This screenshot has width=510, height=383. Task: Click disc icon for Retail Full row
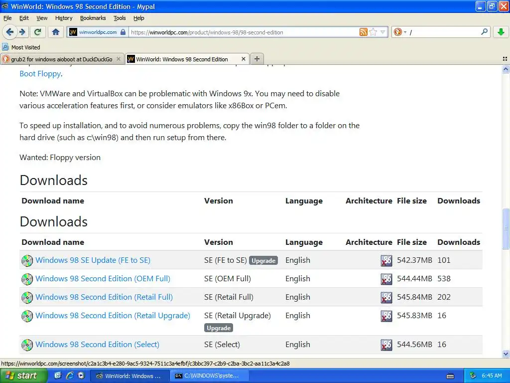(27, 297)
